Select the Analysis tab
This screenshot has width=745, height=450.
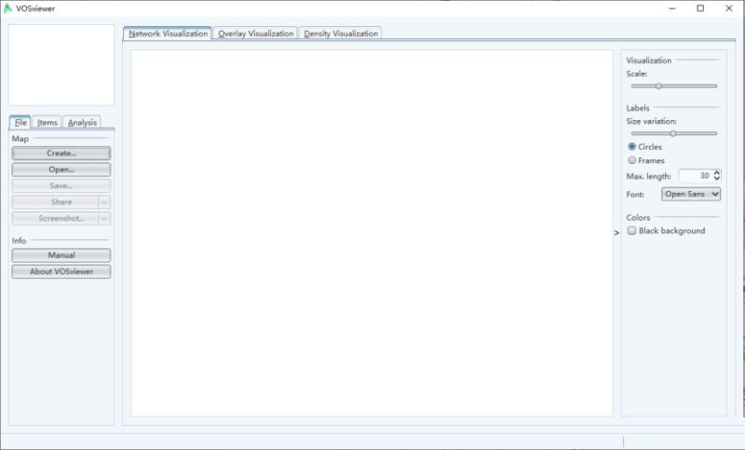(x=82, y=122)
